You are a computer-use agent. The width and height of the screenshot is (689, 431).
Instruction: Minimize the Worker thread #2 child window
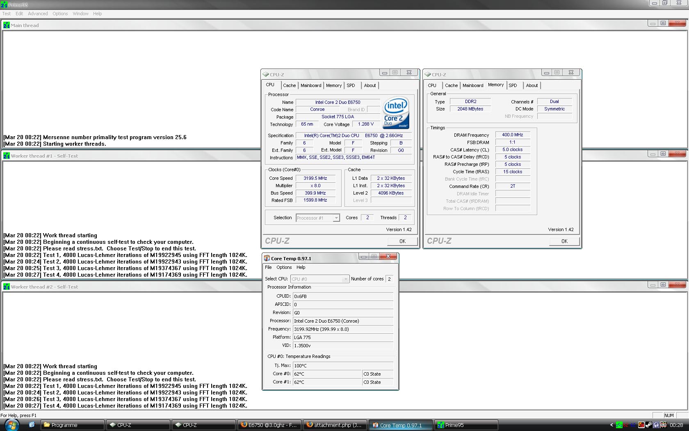653,284
